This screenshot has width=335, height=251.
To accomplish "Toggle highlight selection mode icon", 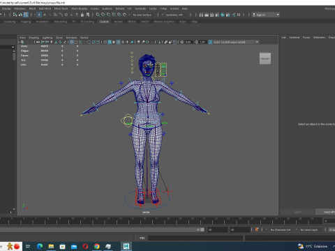I will 87,15.
